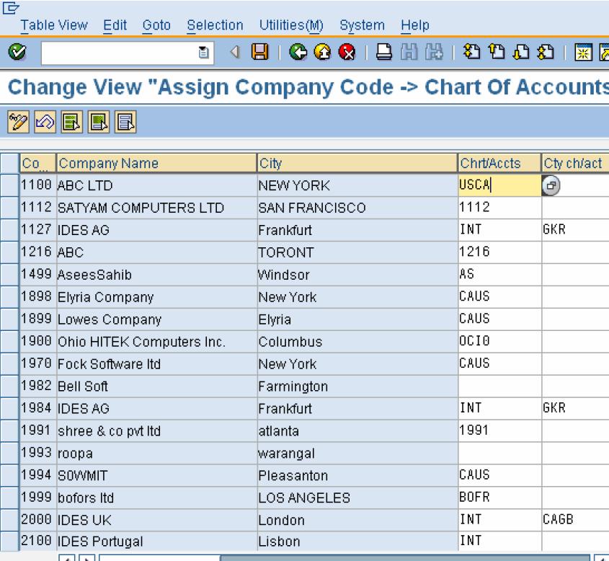Viewport: 609px width, 561px height.
Task: Click the Find binoculars icon
Action: point(409,52)
